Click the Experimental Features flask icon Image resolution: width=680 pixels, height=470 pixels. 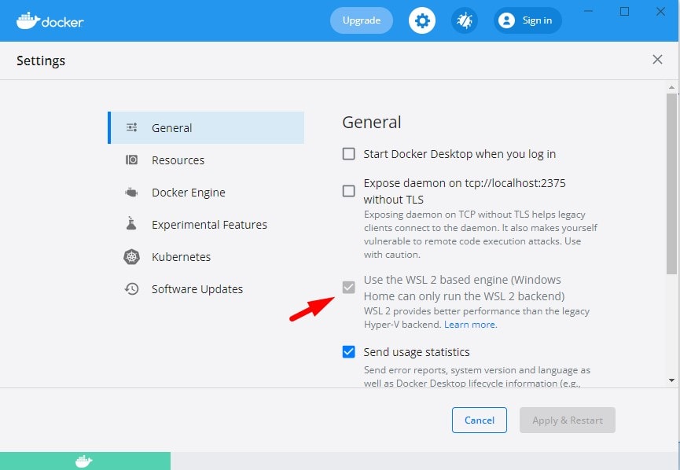click(x=131, y=223)
